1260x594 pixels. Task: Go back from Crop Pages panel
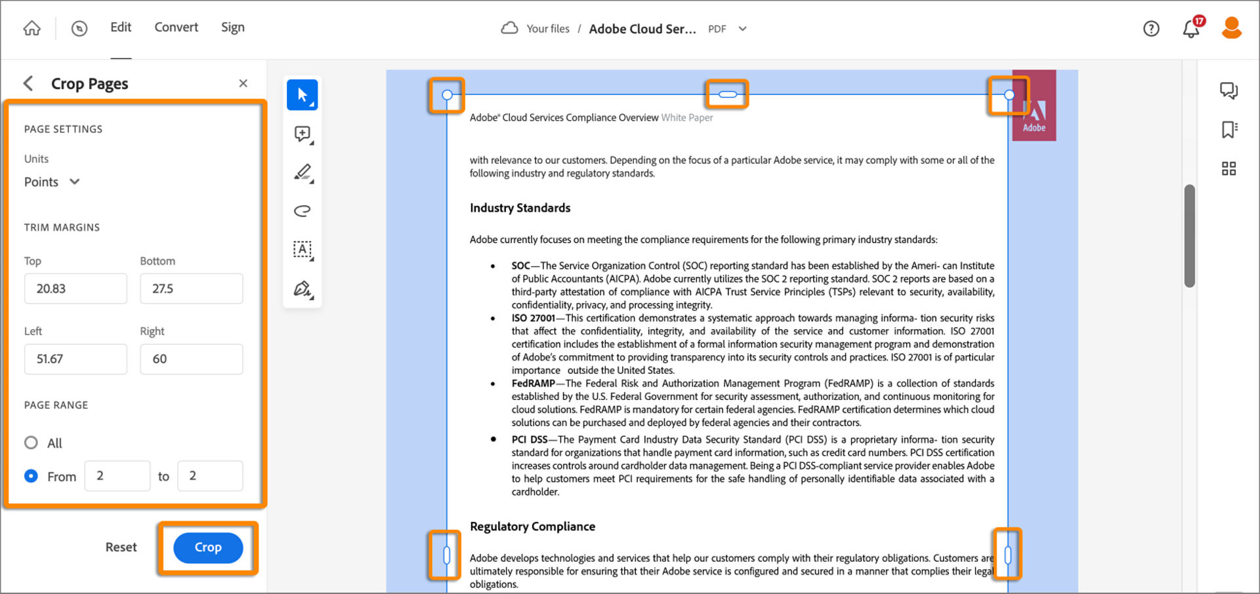click(x=28, y=83)
